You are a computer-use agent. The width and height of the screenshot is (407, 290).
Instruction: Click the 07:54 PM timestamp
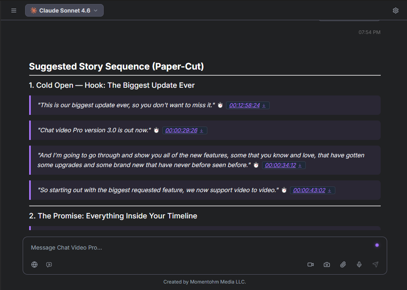[369, 32]
